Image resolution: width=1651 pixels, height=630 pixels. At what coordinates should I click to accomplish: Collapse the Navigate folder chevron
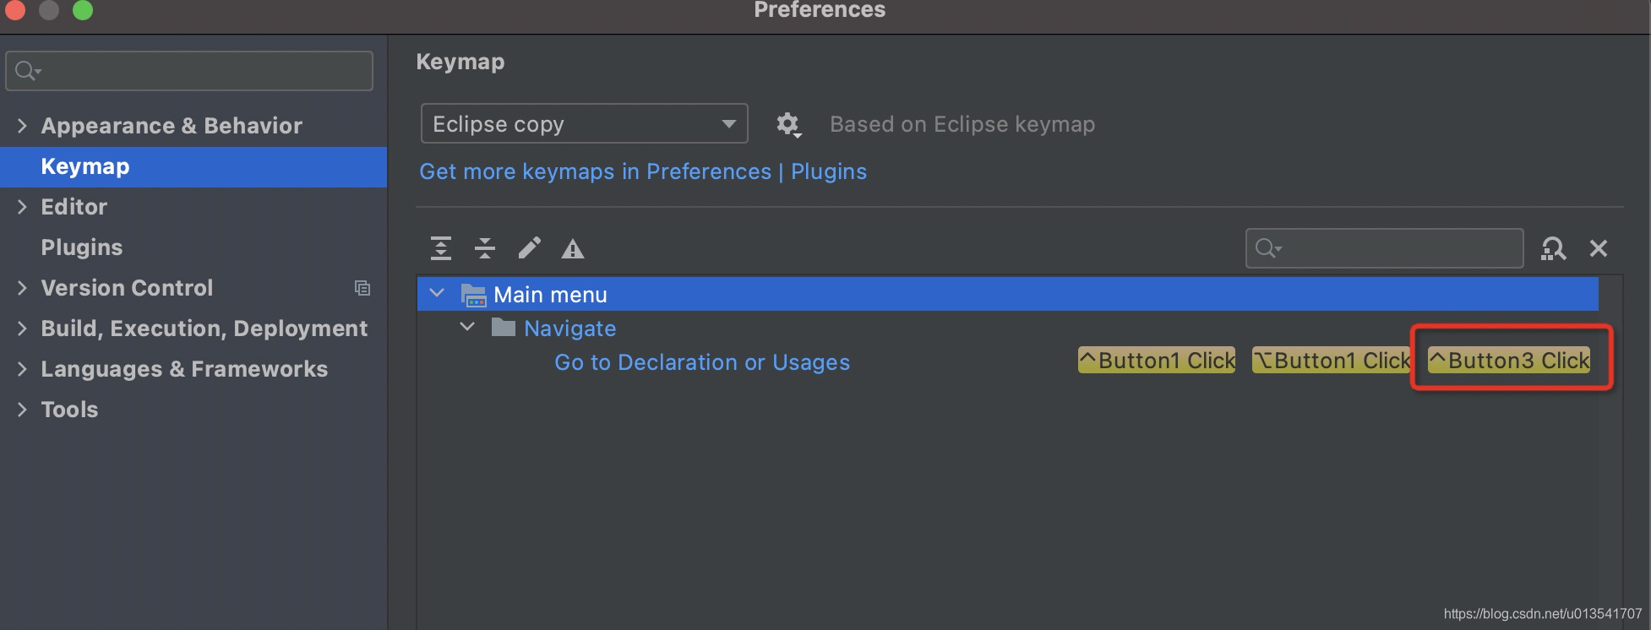point(467,328)
